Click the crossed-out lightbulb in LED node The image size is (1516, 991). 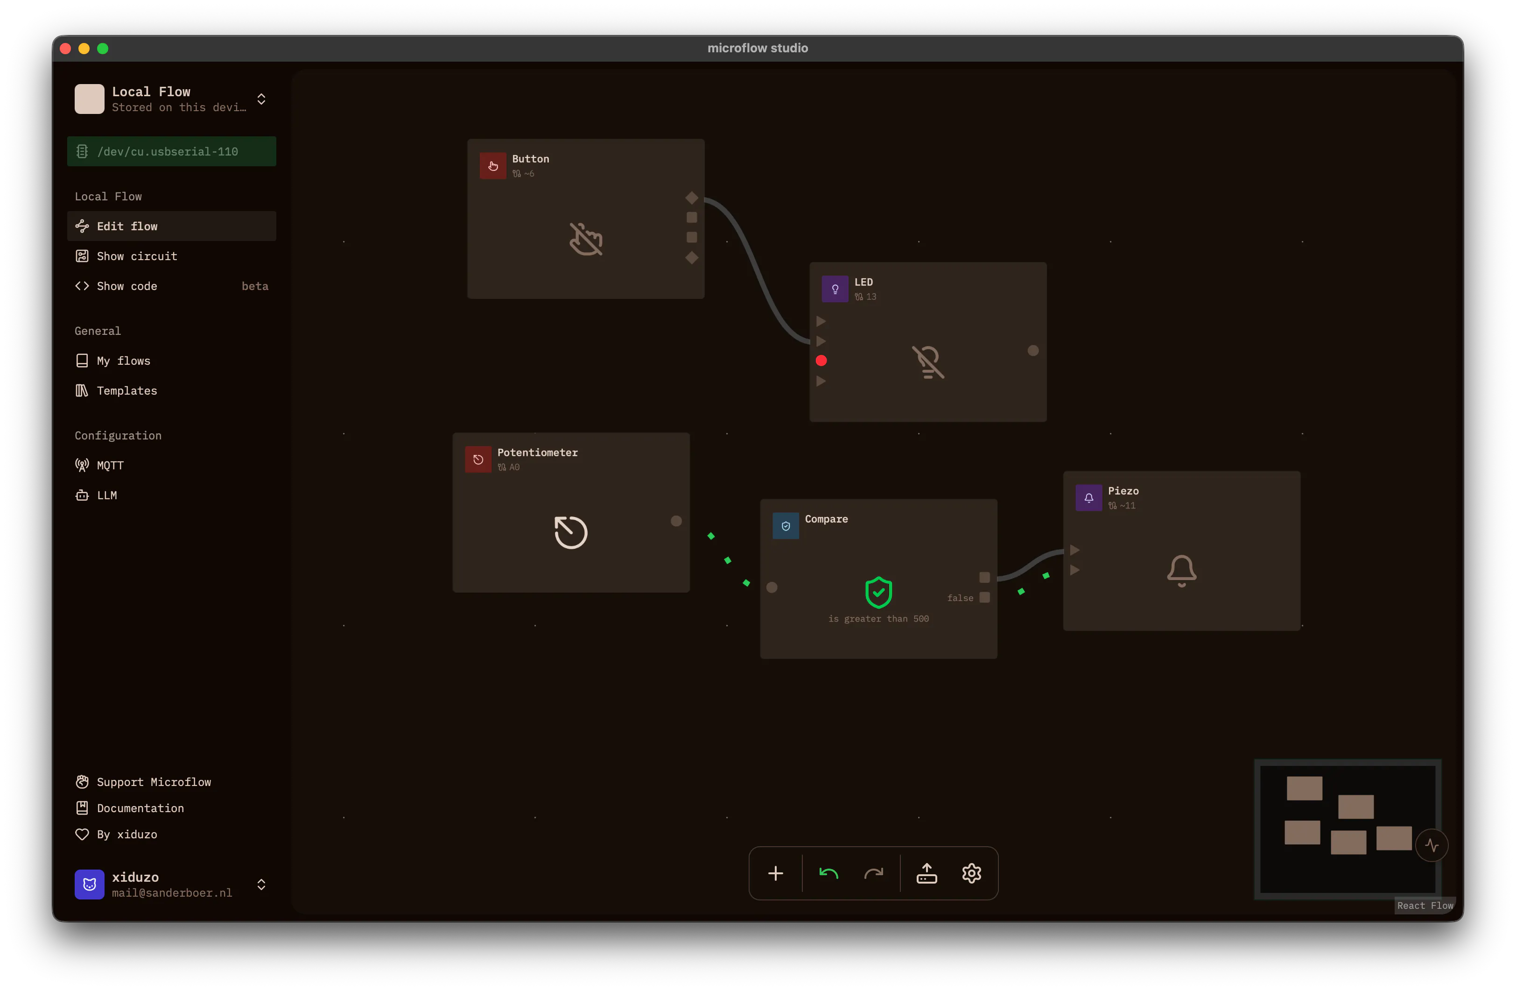click(928, 362)
